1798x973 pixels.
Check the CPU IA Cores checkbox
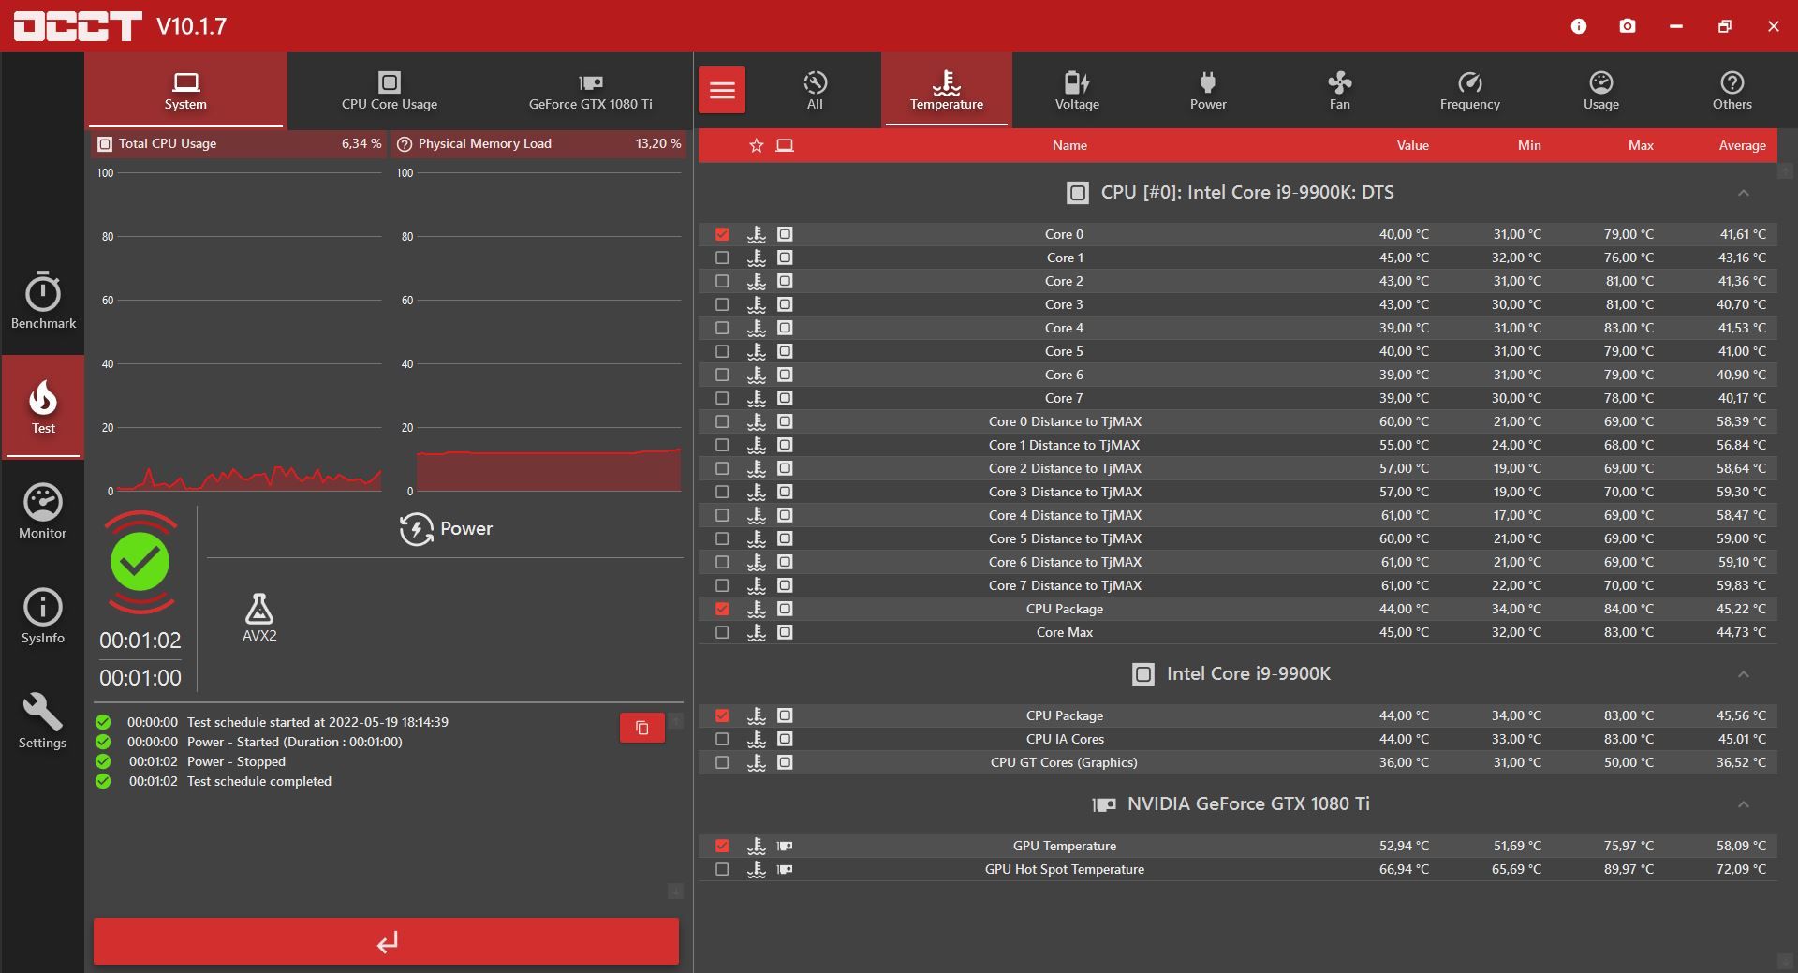pyautogui.click(x=722, y=739)
